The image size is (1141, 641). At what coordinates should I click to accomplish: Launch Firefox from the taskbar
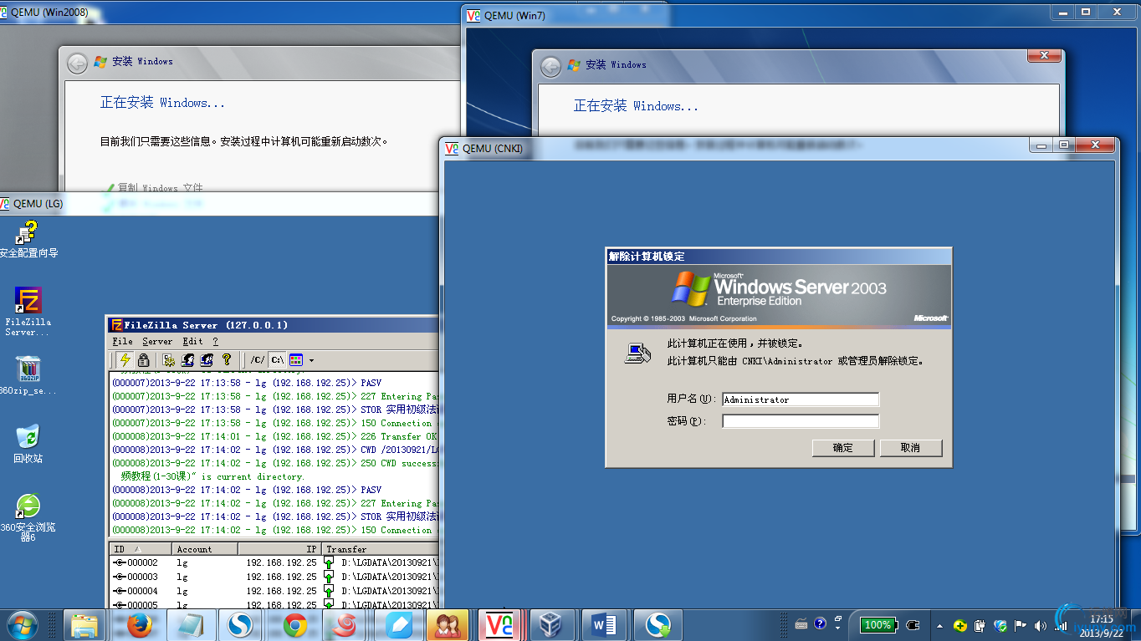point(139,624)
